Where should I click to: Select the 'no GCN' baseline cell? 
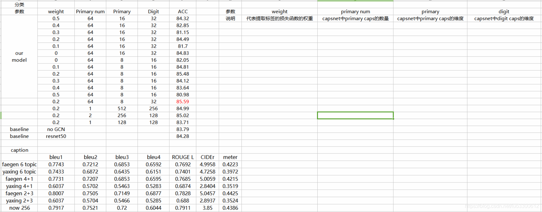56,129
